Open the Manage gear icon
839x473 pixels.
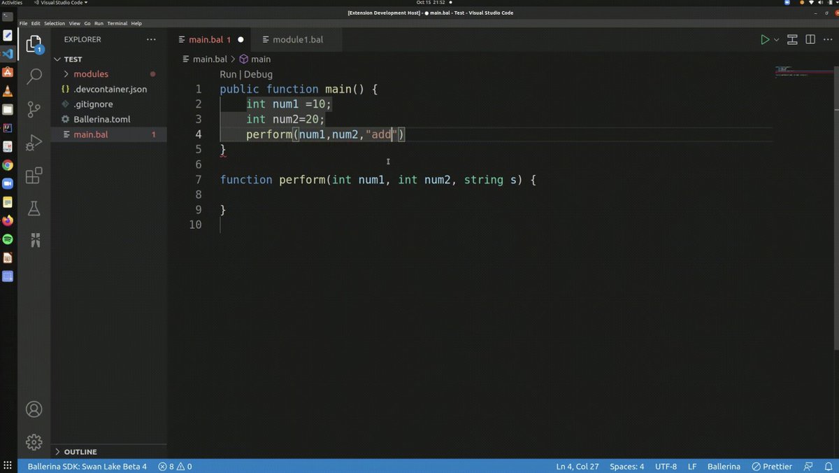tap(34, 442)
